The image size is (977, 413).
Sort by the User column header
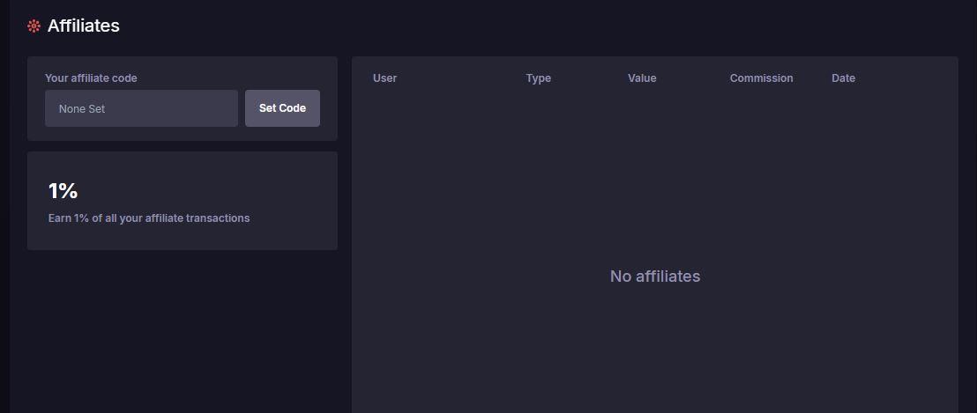pos(384,78)
